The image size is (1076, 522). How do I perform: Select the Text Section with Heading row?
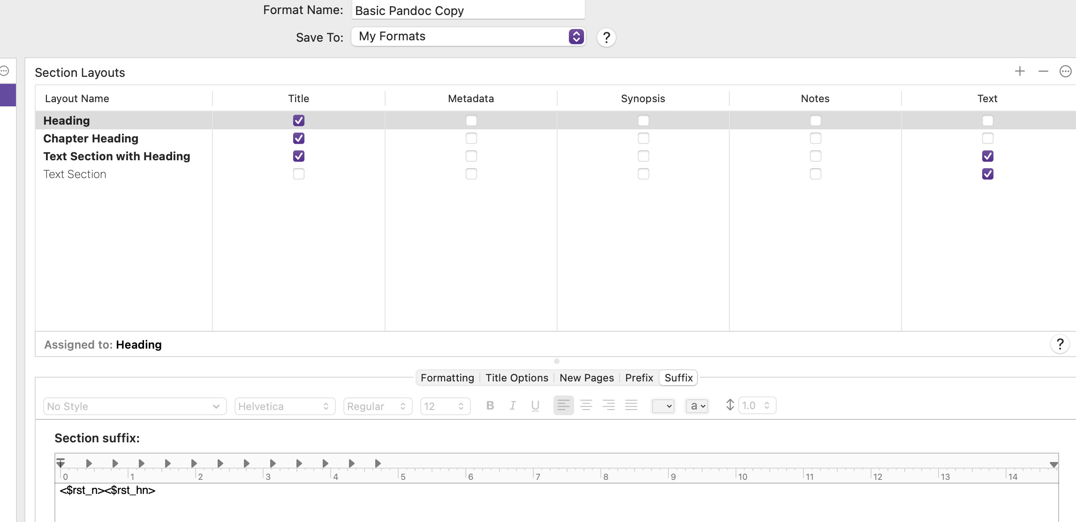(x=117, y=156)
